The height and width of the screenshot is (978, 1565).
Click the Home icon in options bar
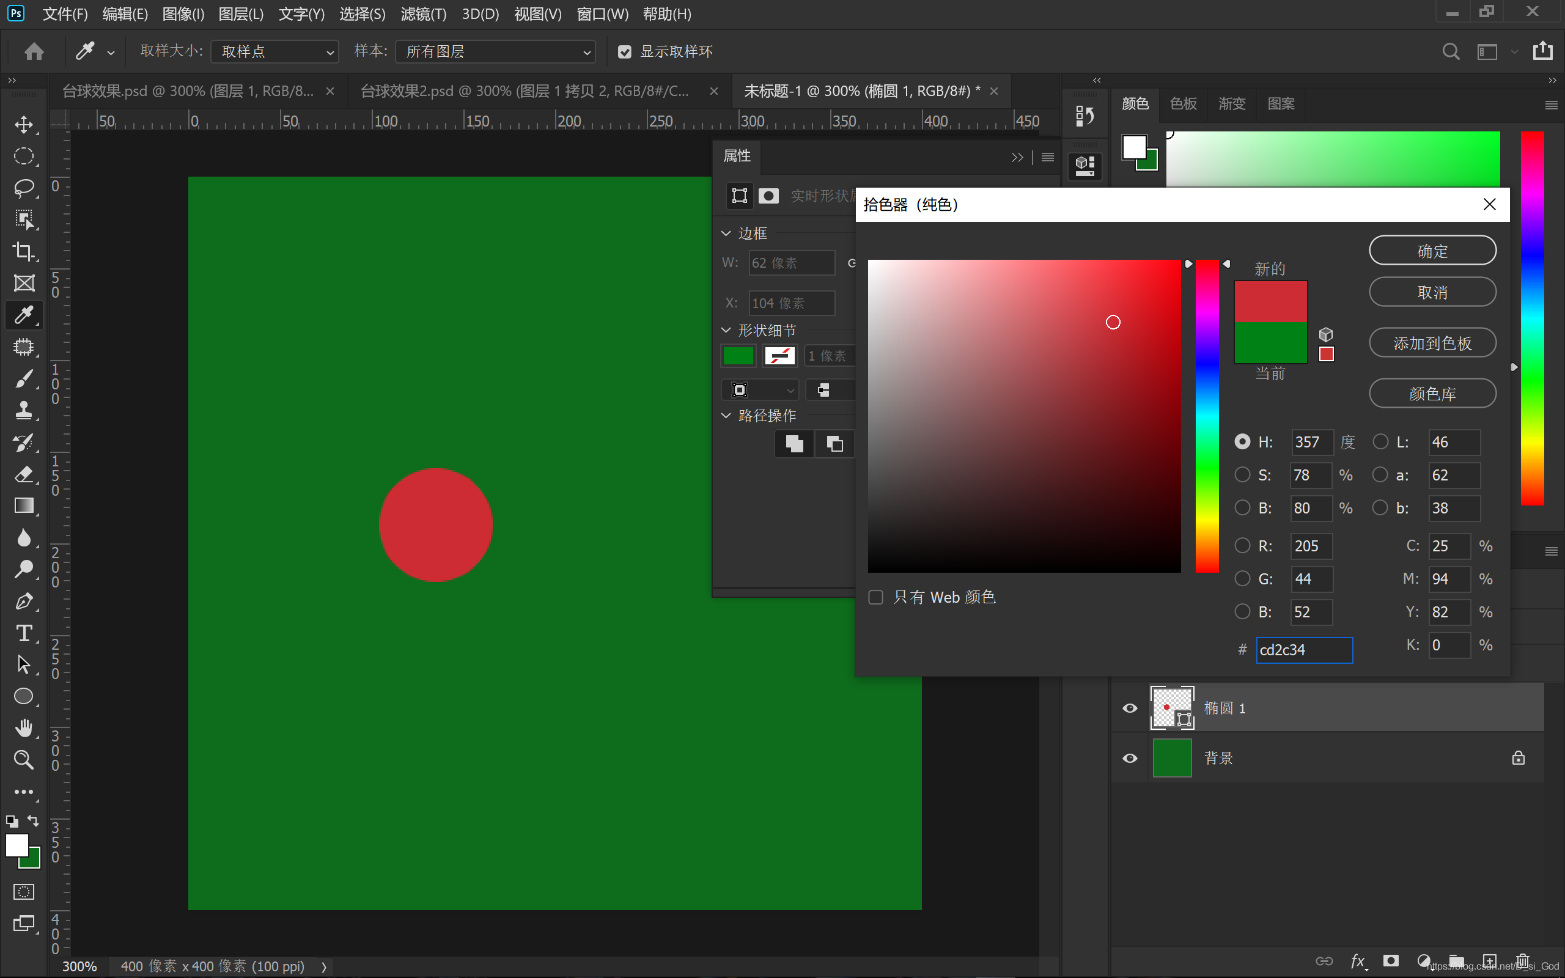pyautogui.click(x=34, y=51)
